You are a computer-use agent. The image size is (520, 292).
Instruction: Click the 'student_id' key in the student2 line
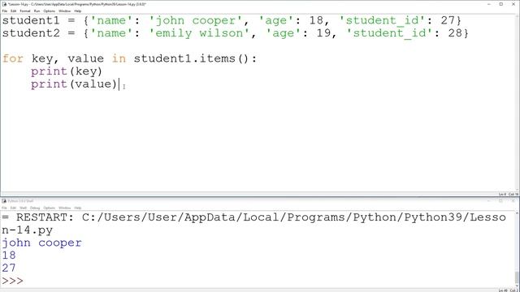389,33
